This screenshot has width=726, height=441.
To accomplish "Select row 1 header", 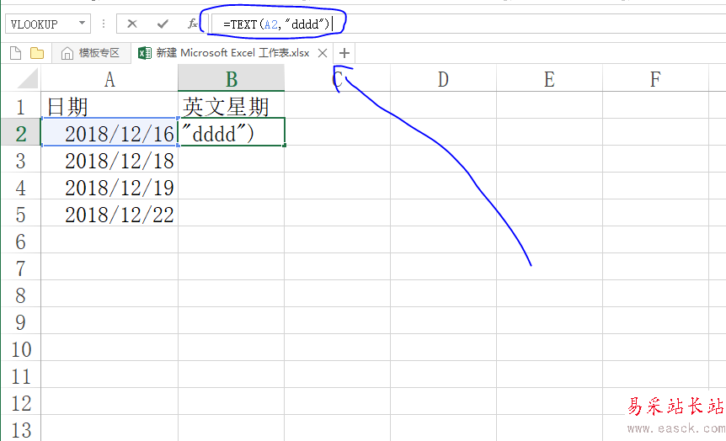I will pyautogui.click(x=20, y=106).
